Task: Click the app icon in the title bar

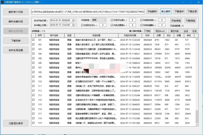Action: point(3,2)
